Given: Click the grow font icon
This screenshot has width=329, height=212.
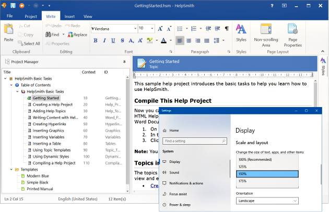Looking at the screenshot, I should (160, 29).
